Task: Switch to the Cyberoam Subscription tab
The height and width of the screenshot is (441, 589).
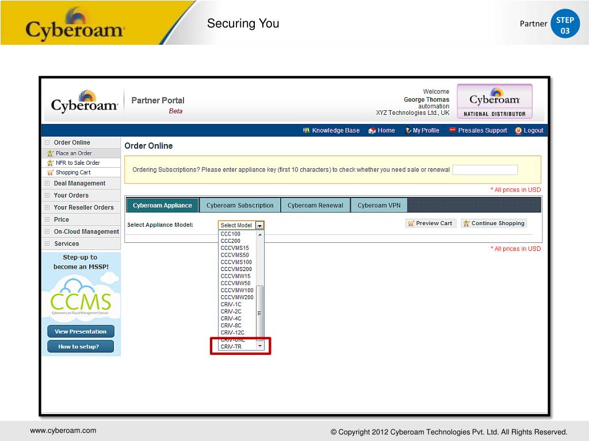Action: pyautogui.click(x=240, y=206)
